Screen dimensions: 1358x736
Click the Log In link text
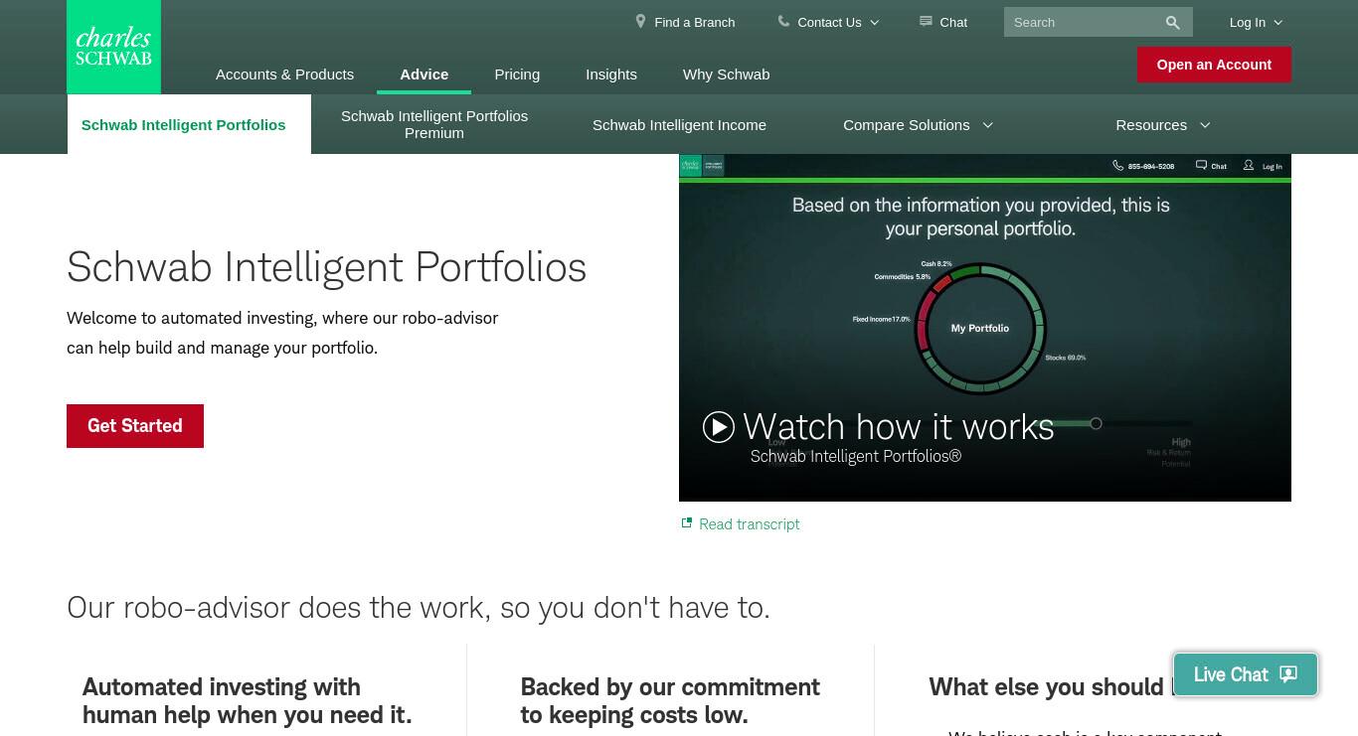point(1247,22)
